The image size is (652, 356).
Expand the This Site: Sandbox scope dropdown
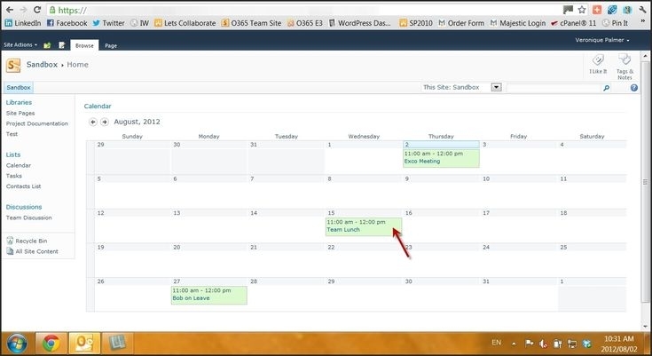pos(496,87)
